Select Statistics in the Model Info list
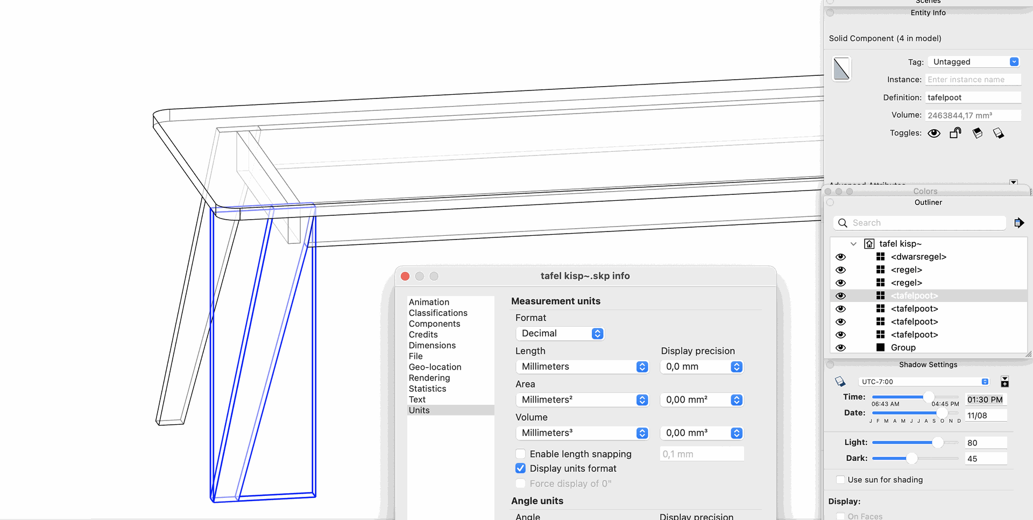 [x=427, y=389]
